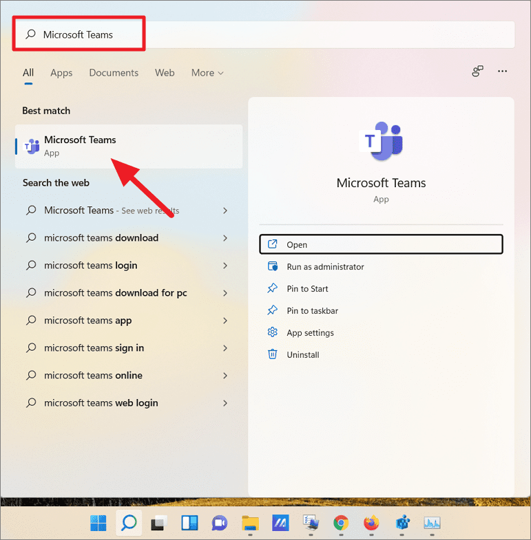Click the Search icon in taskbar
The image size is (531, 540).
[x=129, y=523]
